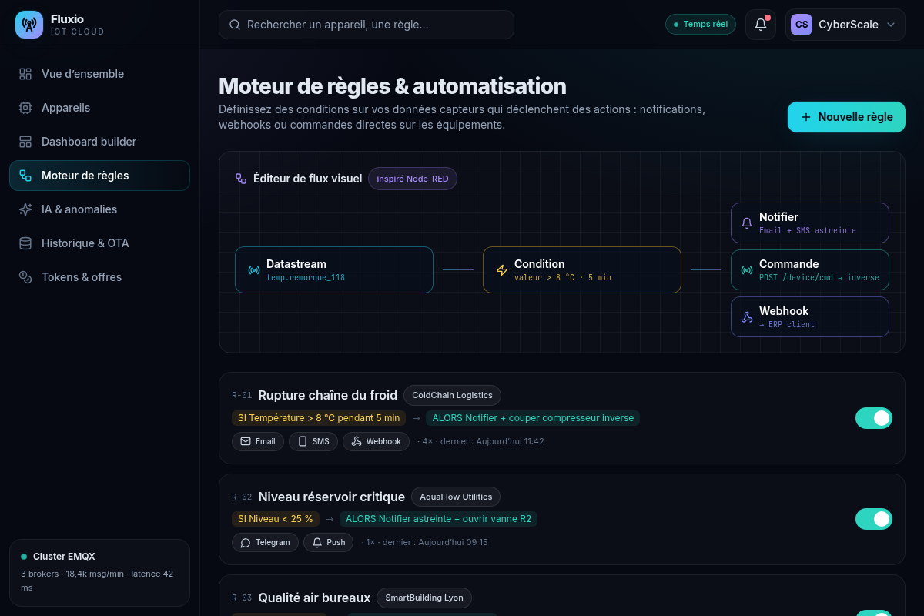Open Tokens & offres page
Image resolution: width=924 pixels, height=616 pixels.
click(99, 277)
